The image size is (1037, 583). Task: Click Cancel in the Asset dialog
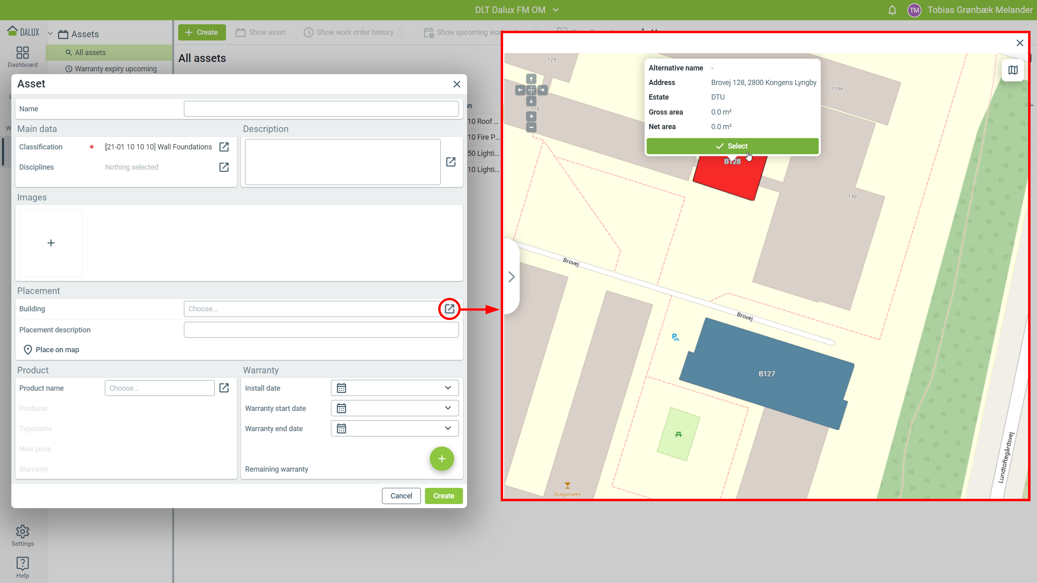401,496
